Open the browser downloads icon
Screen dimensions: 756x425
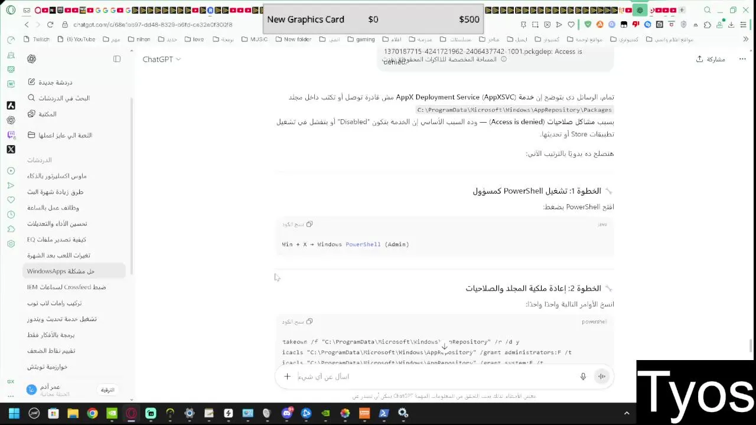click(x=731, y=25)
